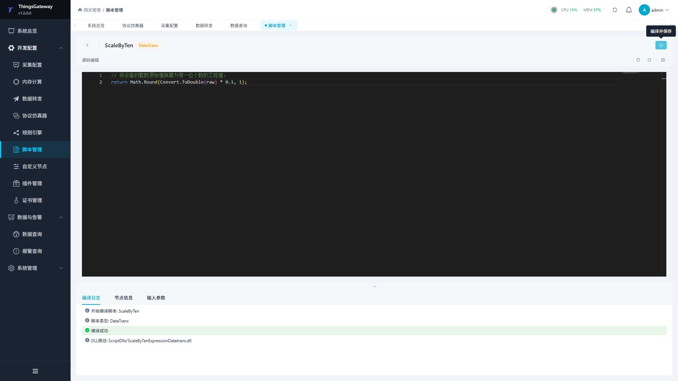Open the 数据查询 page tab
678x381 pixels.
239,25
